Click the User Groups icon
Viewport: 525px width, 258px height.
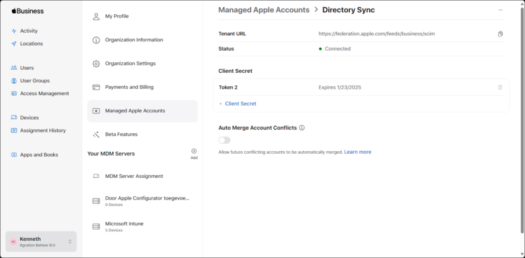coord(14,81)
